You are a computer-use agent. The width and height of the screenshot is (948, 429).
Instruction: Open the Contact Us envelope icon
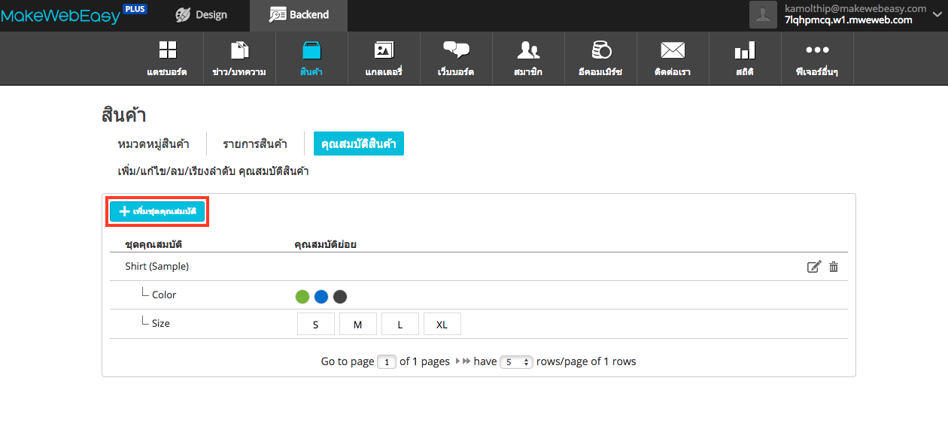pyautogui.click(x=673, y=51)
